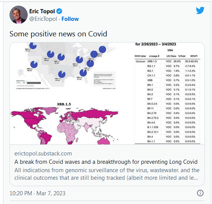212x204 pixels.
Task: Click the XBB.1.5 89.6% table row
Action: point(167,61)
